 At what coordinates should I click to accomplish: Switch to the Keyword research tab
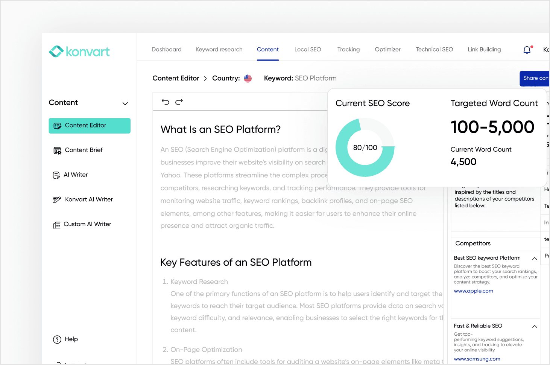[219, 50]
